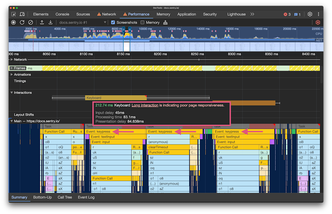Expand the Network track
Image resolution: width=332 pixels, height=214 pixels.
coord(12,59)
